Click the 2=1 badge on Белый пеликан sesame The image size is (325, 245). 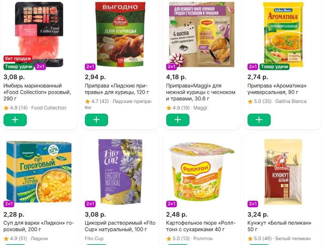click(253, 204)
